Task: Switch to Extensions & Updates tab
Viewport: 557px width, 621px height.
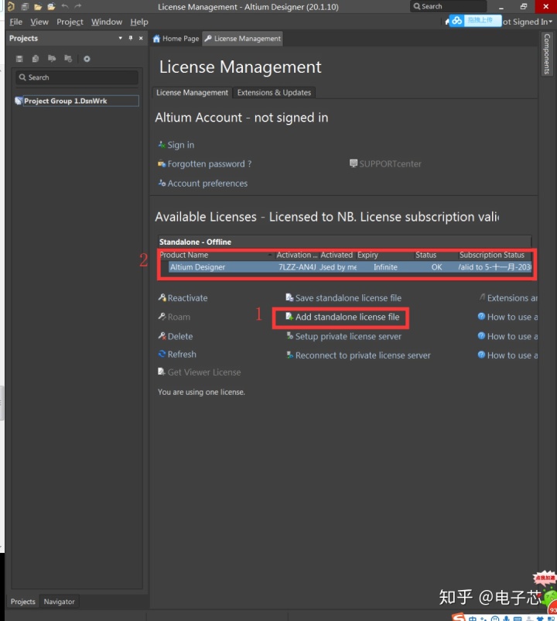Action: pyautogui.click(x=274, y=92)
